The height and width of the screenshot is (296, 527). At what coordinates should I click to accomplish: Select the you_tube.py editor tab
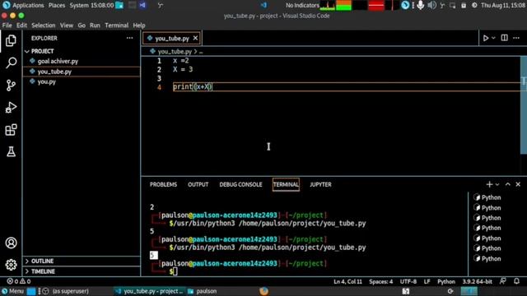pos(172,39)
